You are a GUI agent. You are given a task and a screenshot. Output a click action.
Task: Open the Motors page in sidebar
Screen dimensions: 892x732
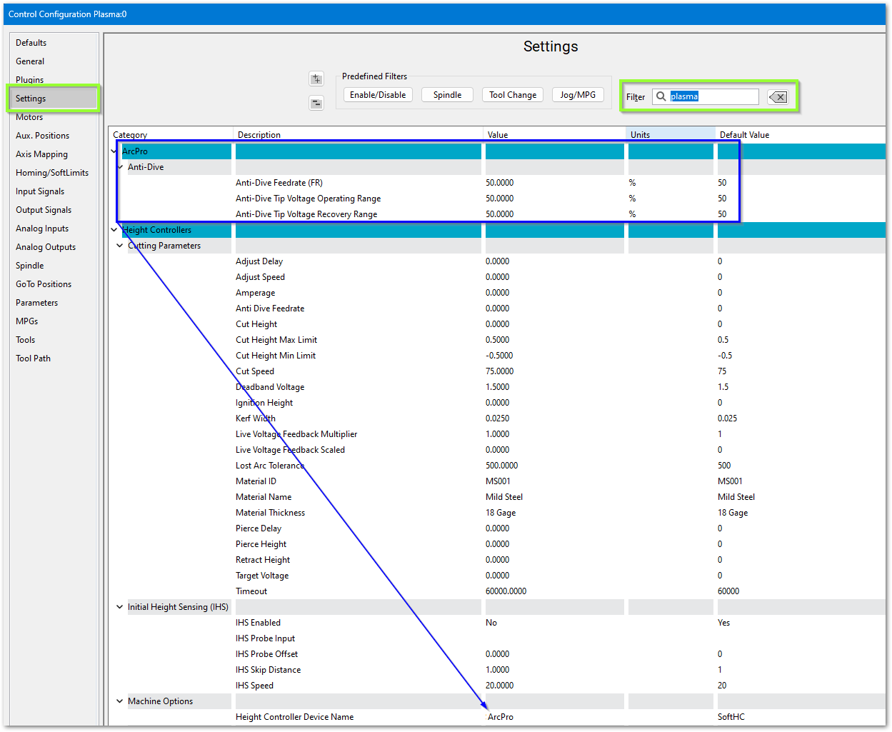(x=29, y=117)
